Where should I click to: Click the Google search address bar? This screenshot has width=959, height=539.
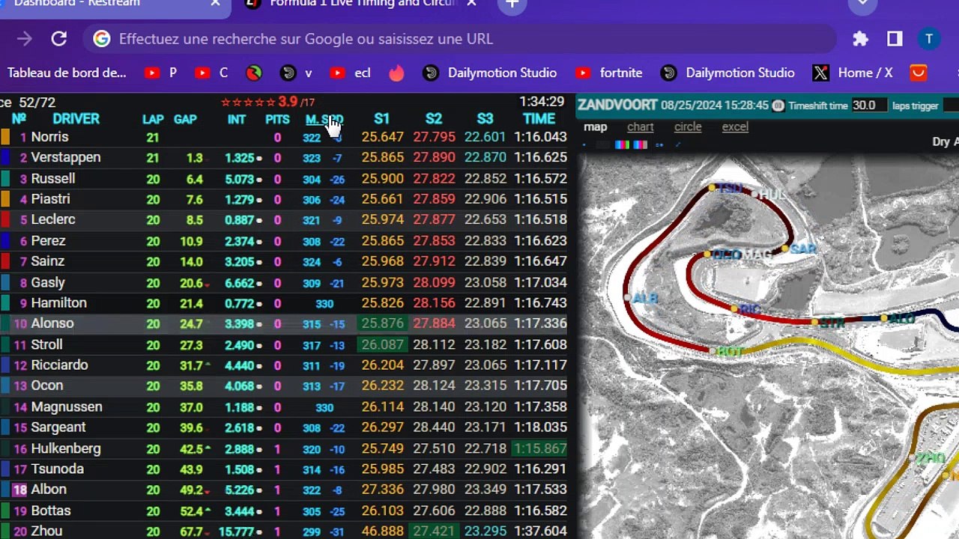pos(459,39)
